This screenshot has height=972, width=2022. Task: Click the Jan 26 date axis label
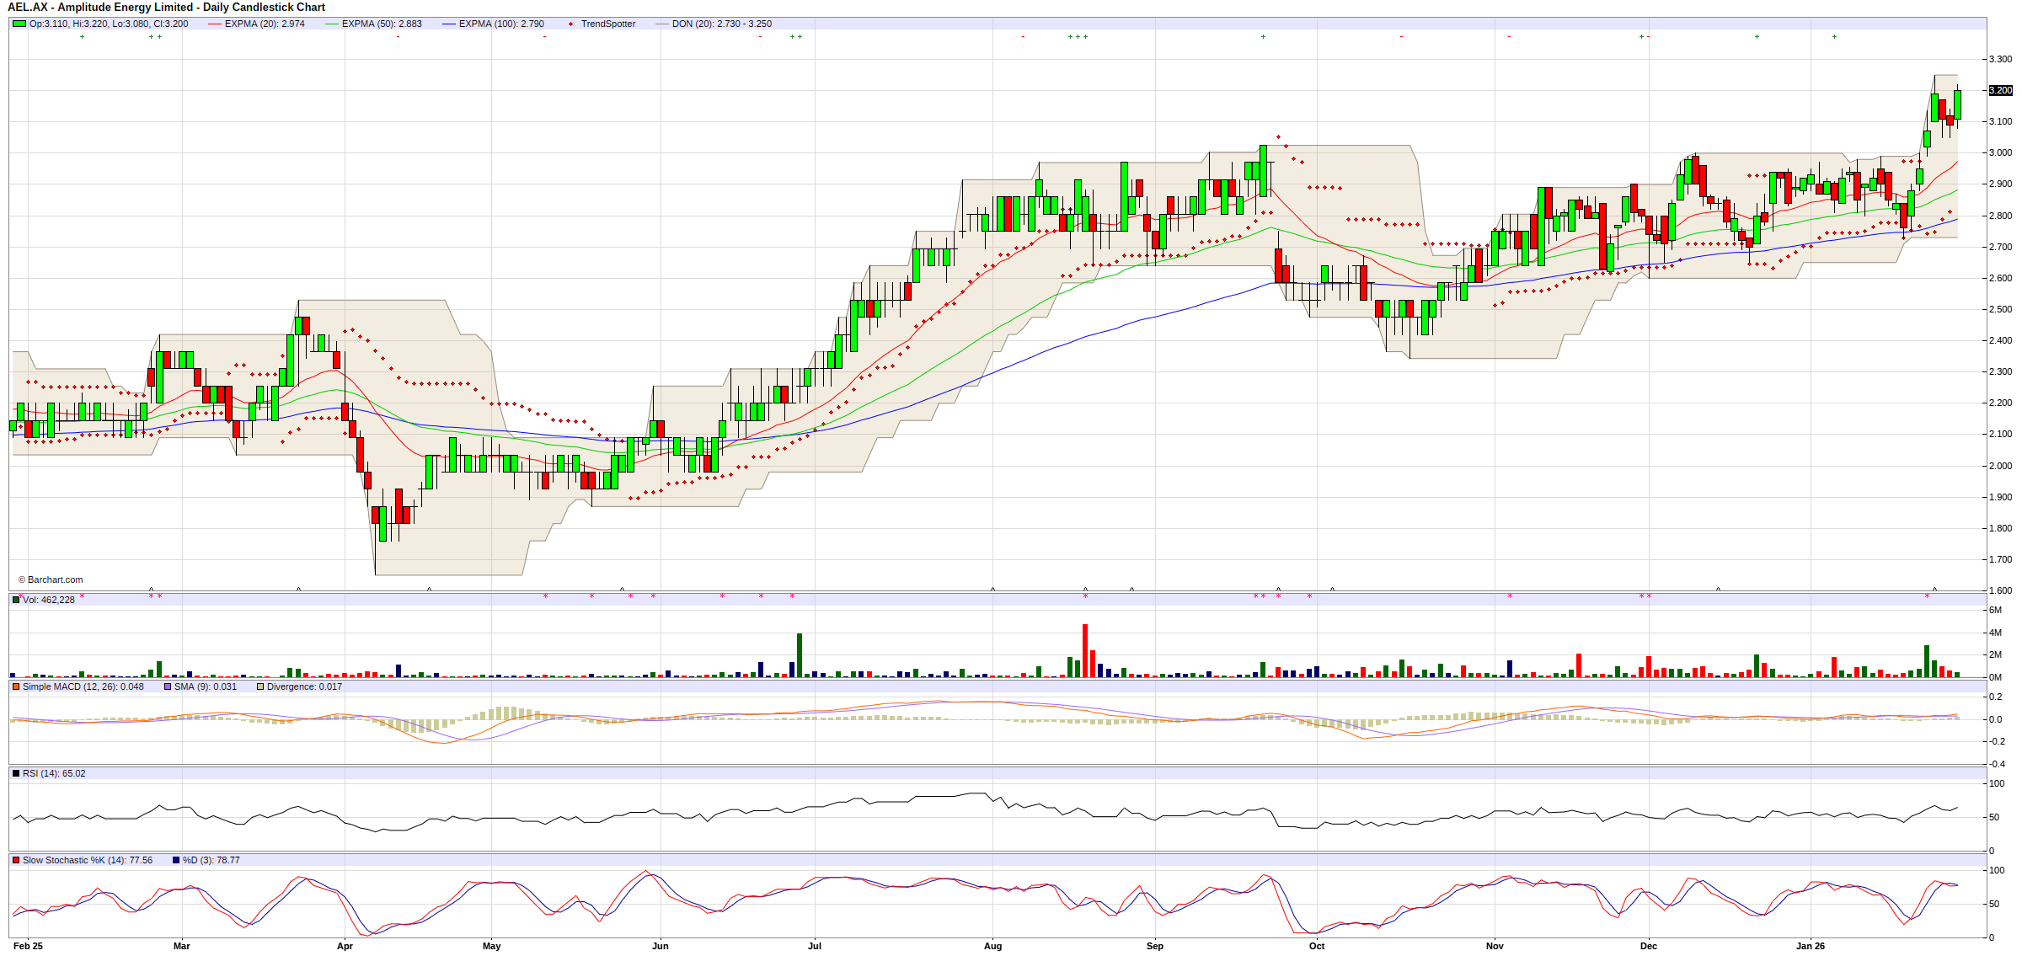(x=1810, y=946)
